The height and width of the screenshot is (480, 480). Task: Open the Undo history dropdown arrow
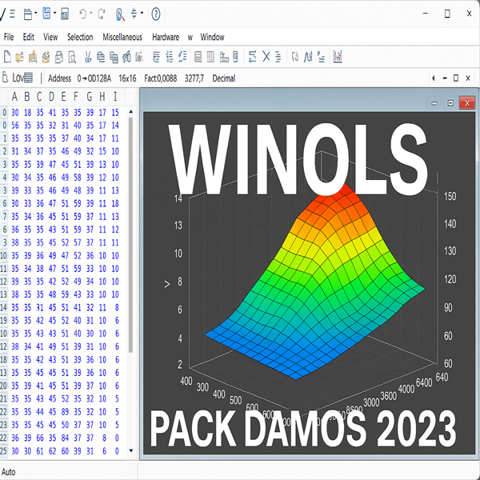click(91, 13)
